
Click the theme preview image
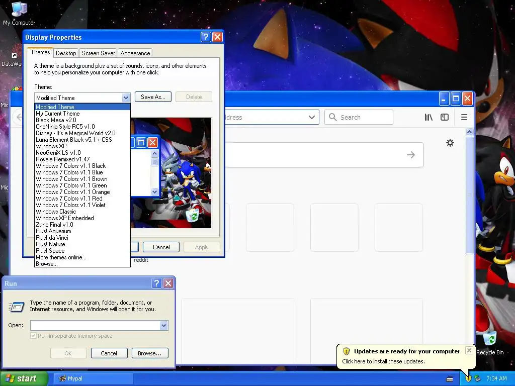(171, 173)
